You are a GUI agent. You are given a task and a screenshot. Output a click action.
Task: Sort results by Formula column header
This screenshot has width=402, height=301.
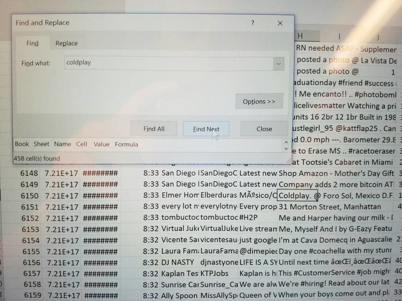tap(126, 144)
